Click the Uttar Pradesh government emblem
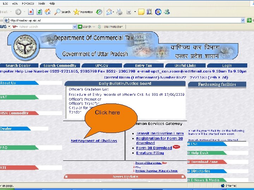The width and height of the screenshot is (254, 190). [25, 46]
